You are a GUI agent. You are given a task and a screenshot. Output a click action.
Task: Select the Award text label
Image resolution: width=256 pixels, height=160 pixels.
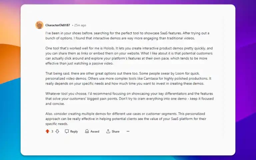[x=95, y=131]
